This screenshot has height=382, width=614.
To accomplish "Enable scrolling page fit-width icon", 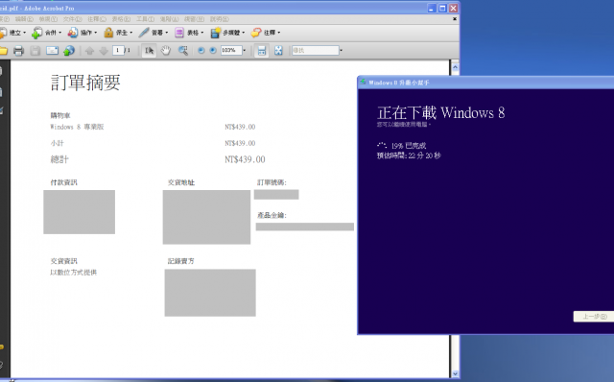I will 262,51.
